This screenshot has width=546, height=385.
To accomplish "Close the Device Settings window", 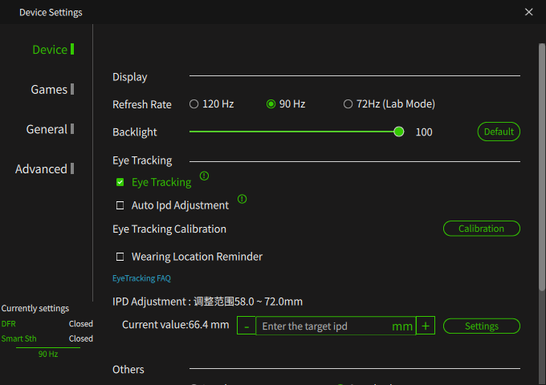I will coord(528,12).
